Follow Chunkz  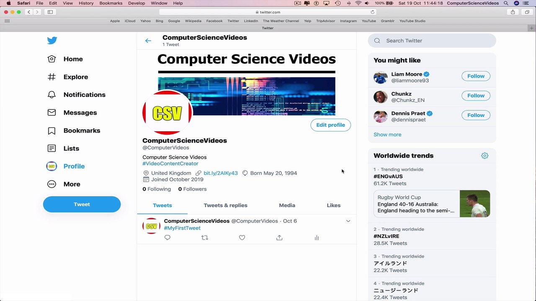(x=476, y=96)
